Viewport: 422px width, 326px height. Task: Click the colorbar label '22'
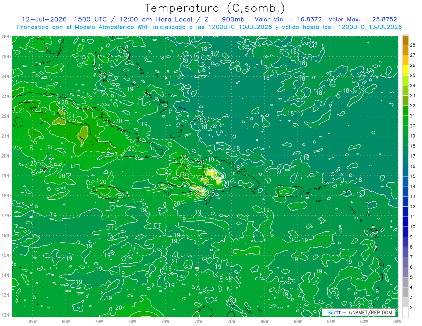pyautogui.click(x=413, y=106)
